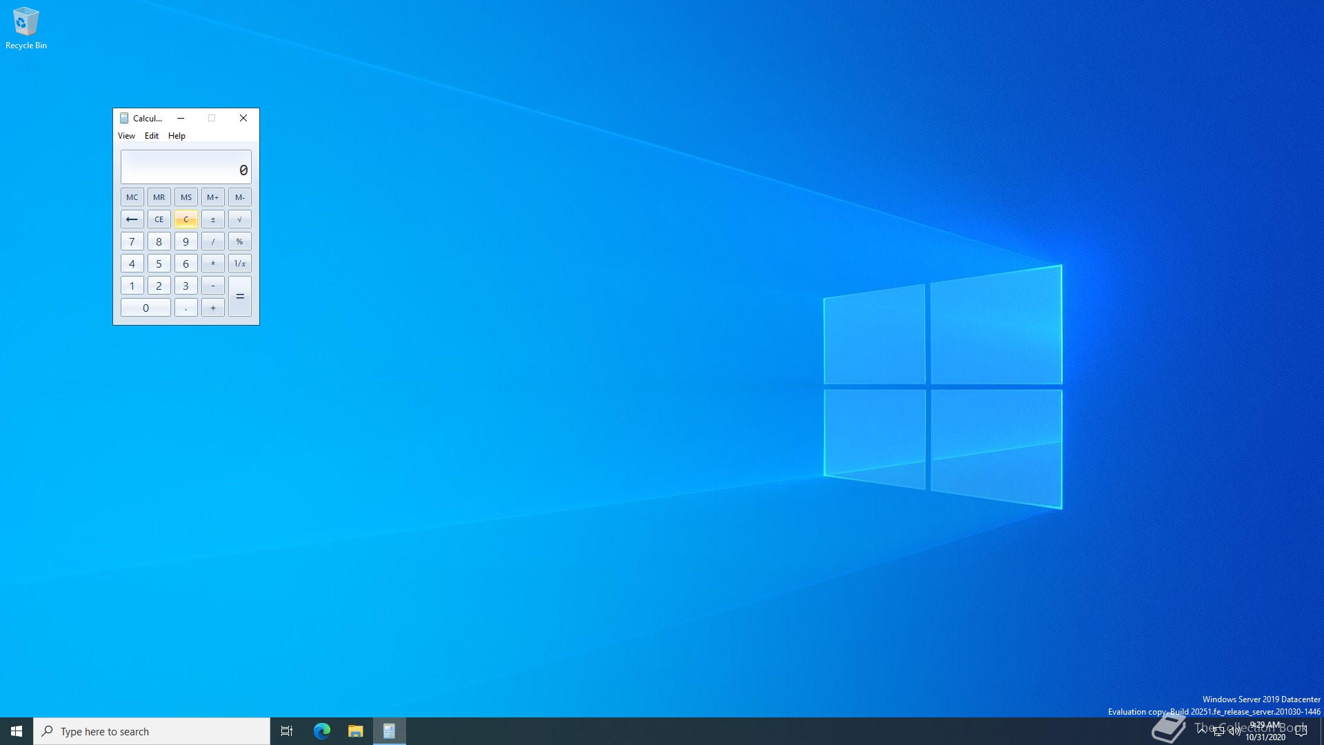Screen dimensions: 1324x745
Task: Open File Explorer from the taskbar
Action: (x=356, y=731)
